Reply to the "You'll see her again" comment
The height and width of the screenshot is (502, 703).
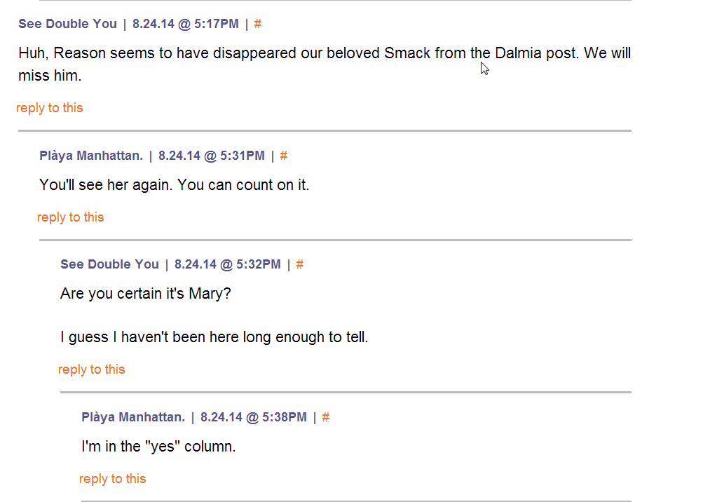71,217
